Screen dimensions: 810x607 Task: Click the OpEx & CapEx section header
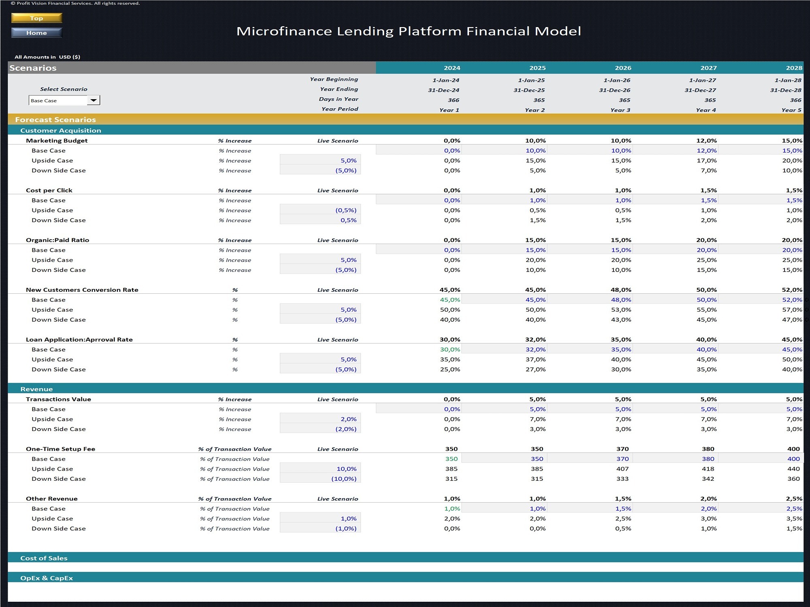[405, 578]
